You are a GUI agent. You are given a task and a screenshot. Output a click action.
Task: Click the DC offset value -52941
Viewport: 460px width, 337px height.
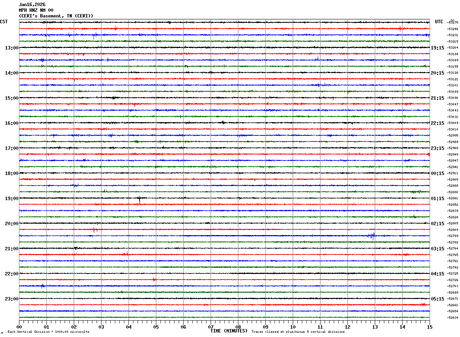(452, 167)
